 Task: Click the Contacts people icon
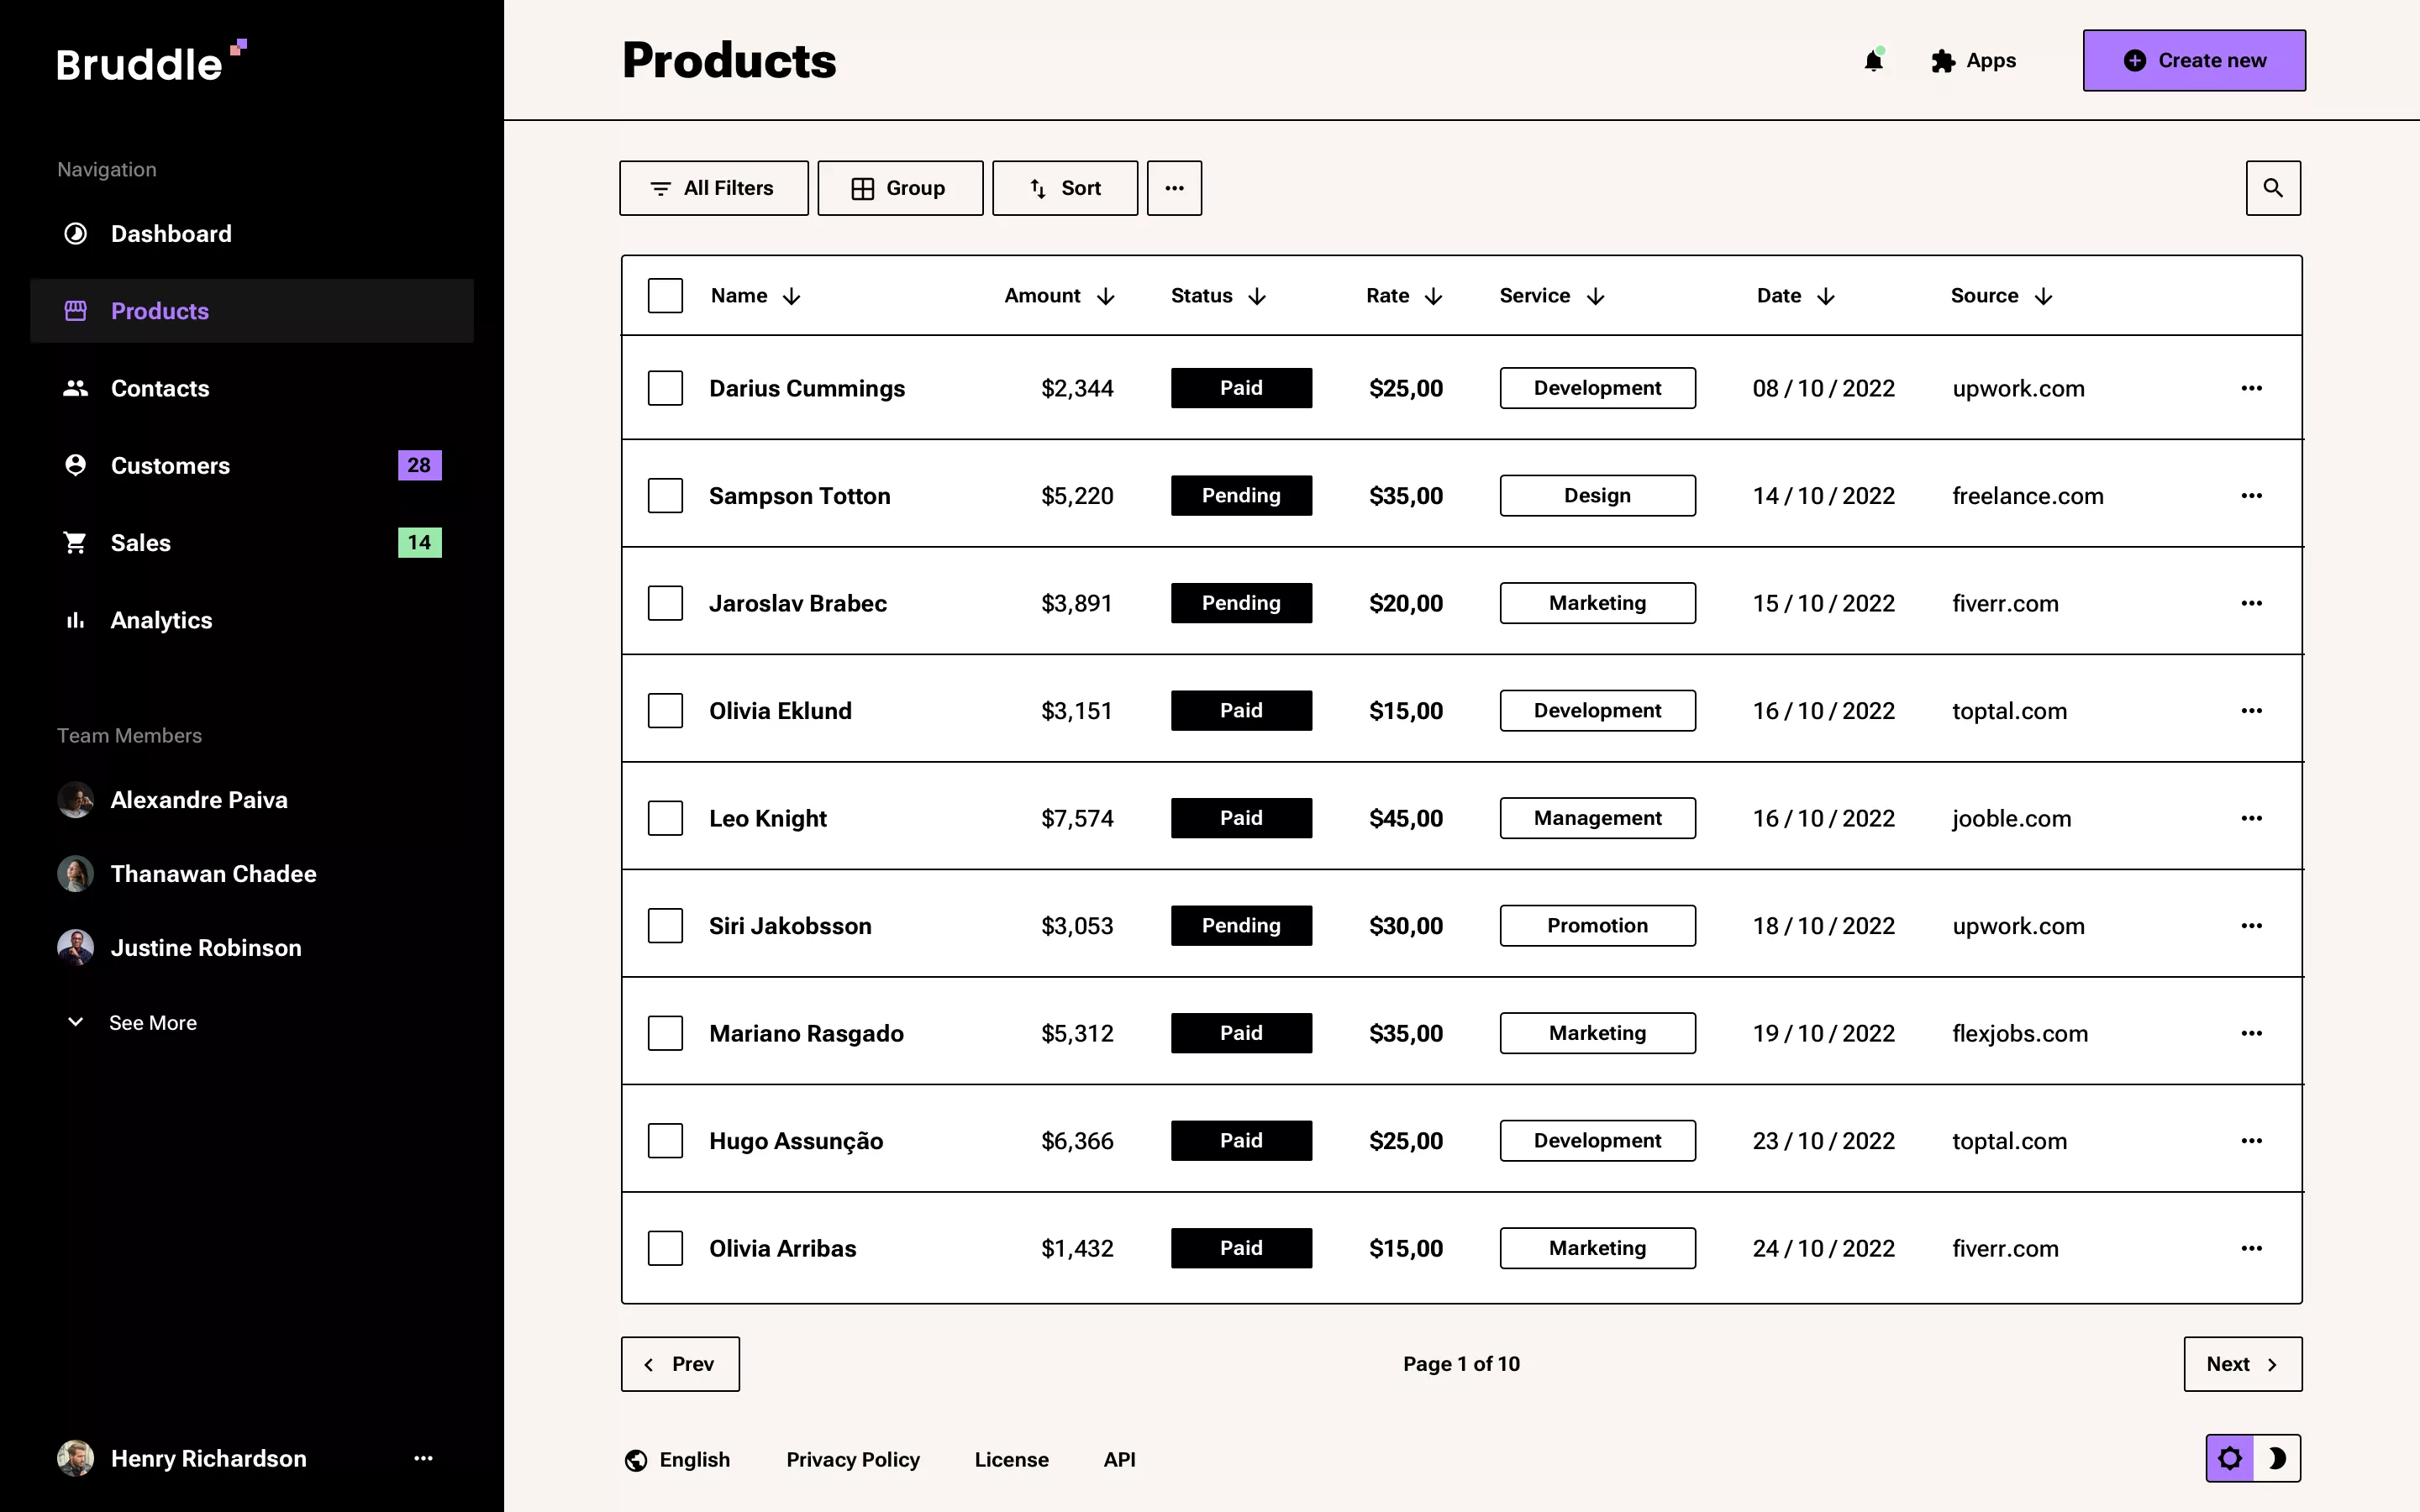[x=75, y=388]
